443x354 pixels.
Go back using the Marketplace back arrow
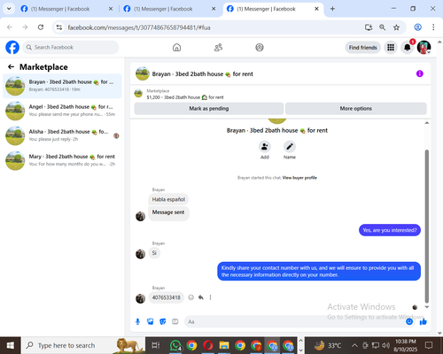pos(11,67)
